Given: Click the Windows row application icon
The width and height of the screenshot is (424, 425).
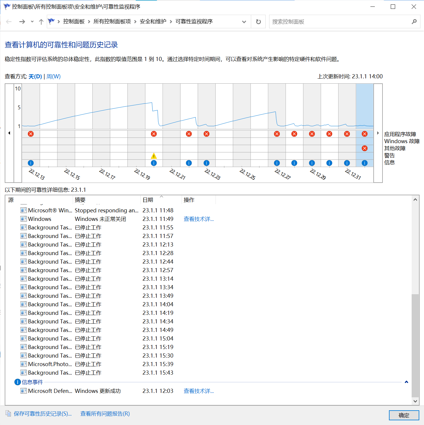Looking at the screenshot, I should tap(24, 219).
